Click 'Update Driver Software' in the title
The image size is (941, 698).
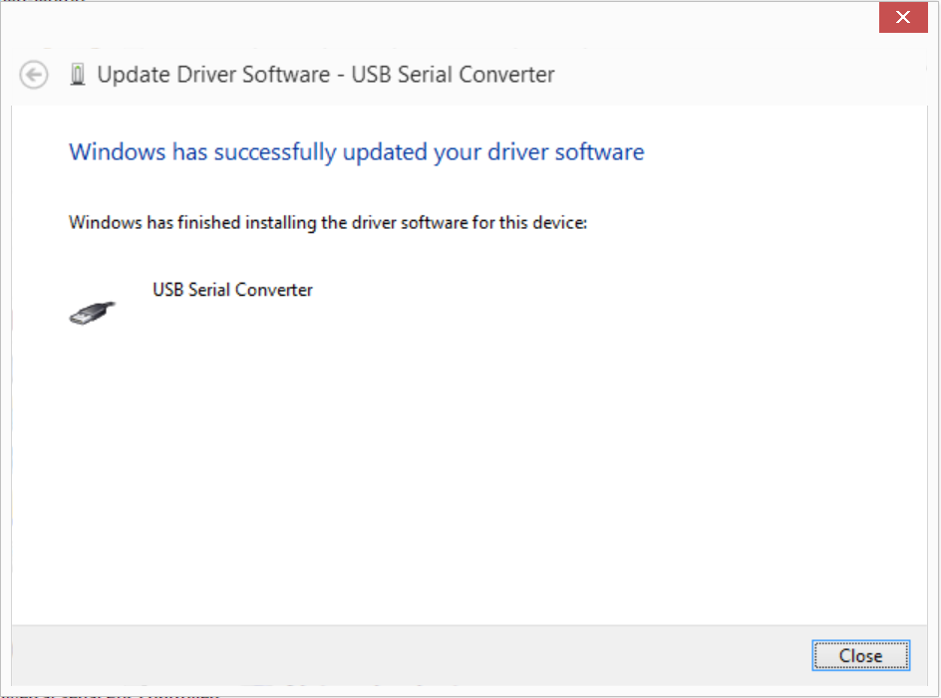click(213, 75)
